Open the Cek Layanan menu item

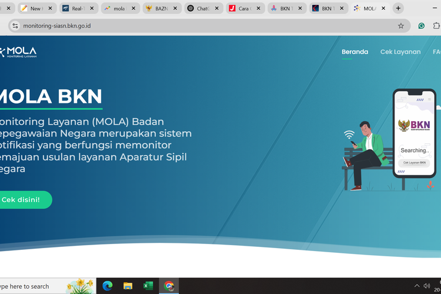400,52
